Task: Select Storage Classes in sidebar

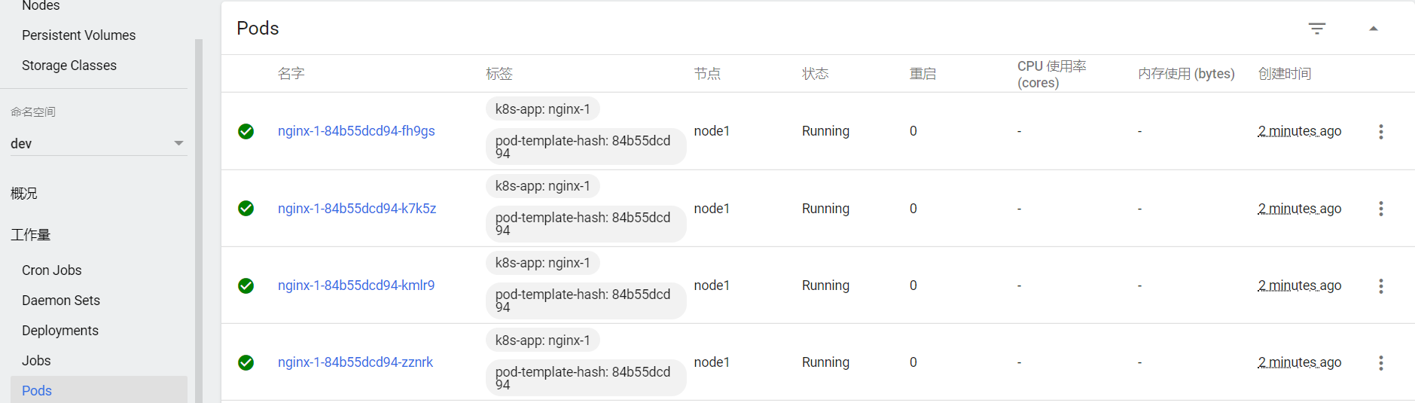Action: click(69, 66)
